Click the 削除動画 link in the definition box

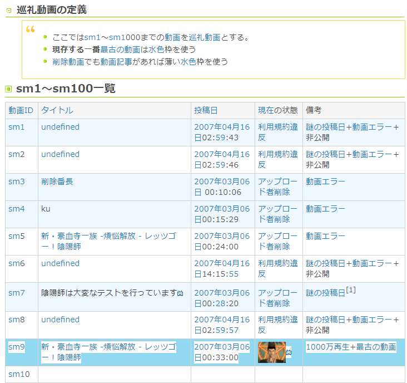pos(68,62)
